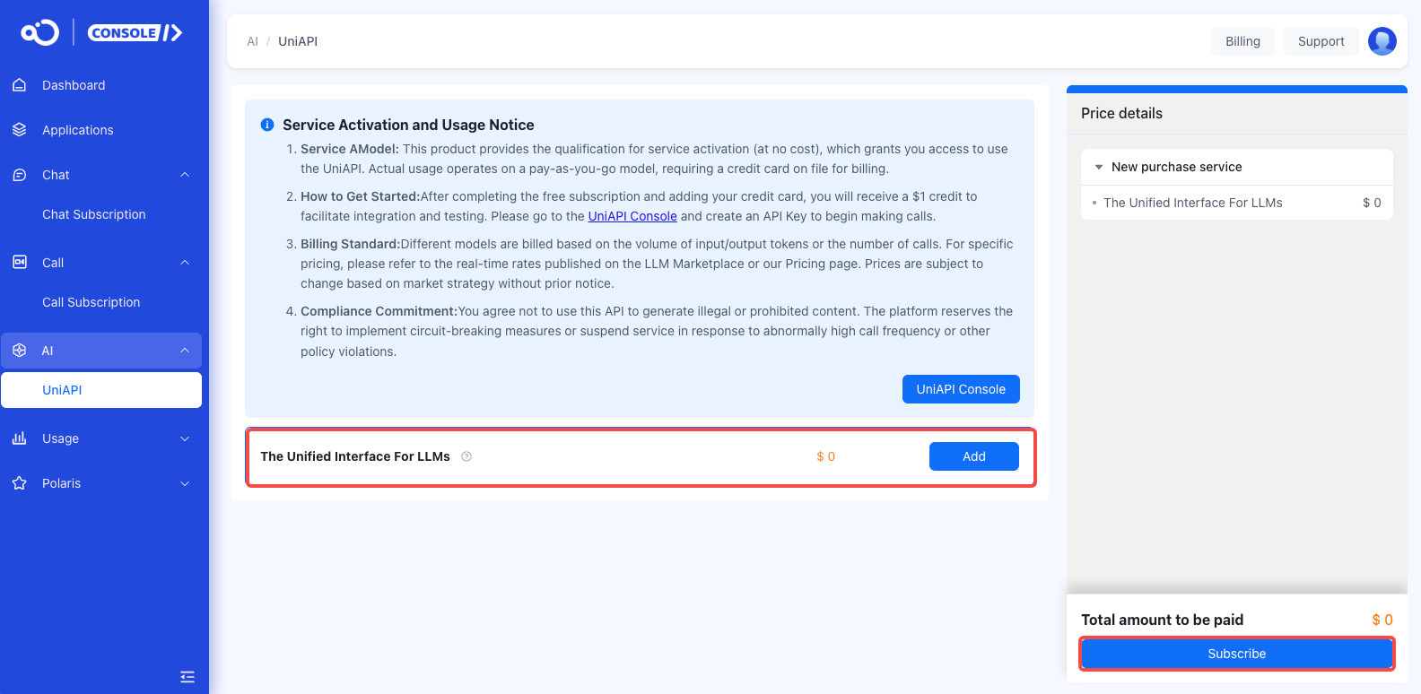Screen dimensions: 1421x694
Task: Collapse the New purchase service section
Action: tap(1099, 167)
